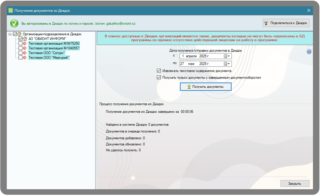321x196 pixels.
Task: Click house icon of Организации-подразделения root
Action: pos(19,34)
